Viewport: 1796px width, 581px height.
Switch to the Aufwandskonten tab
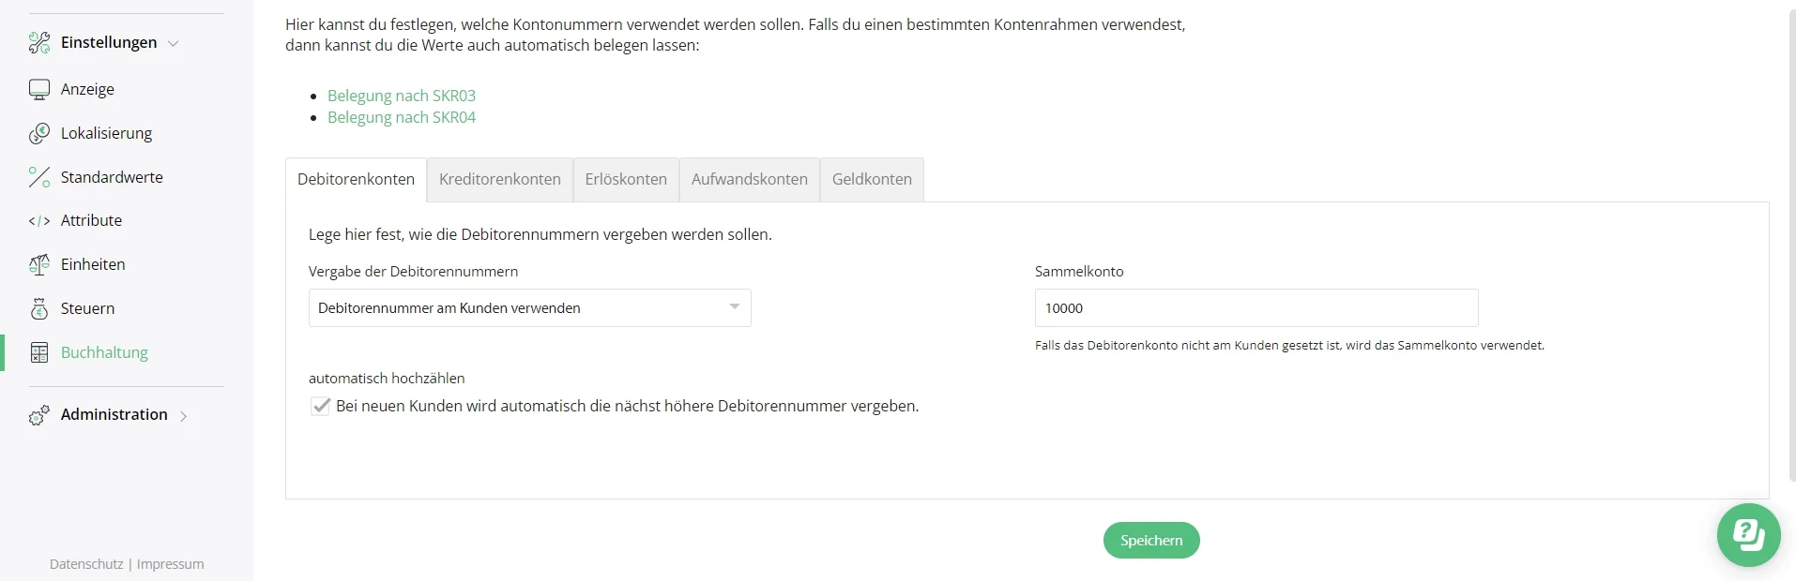(x=750, y=179)
